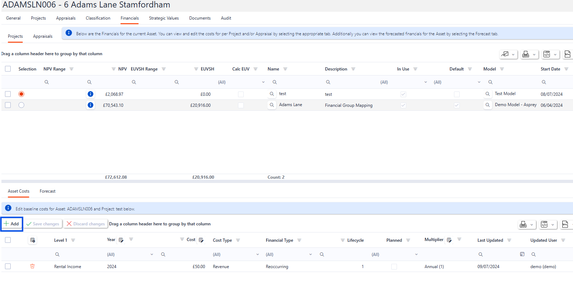Switch to the Forecast tab
Screen dimensions: 573x293
[47, 191]
